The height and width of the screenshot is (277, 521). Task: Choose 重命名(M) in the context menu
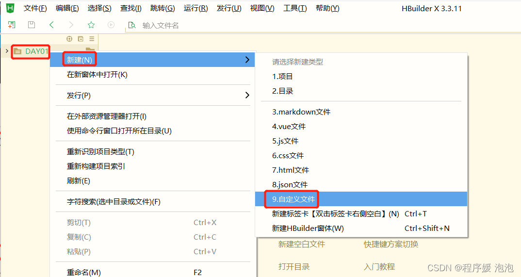click(x=152, y=272)
